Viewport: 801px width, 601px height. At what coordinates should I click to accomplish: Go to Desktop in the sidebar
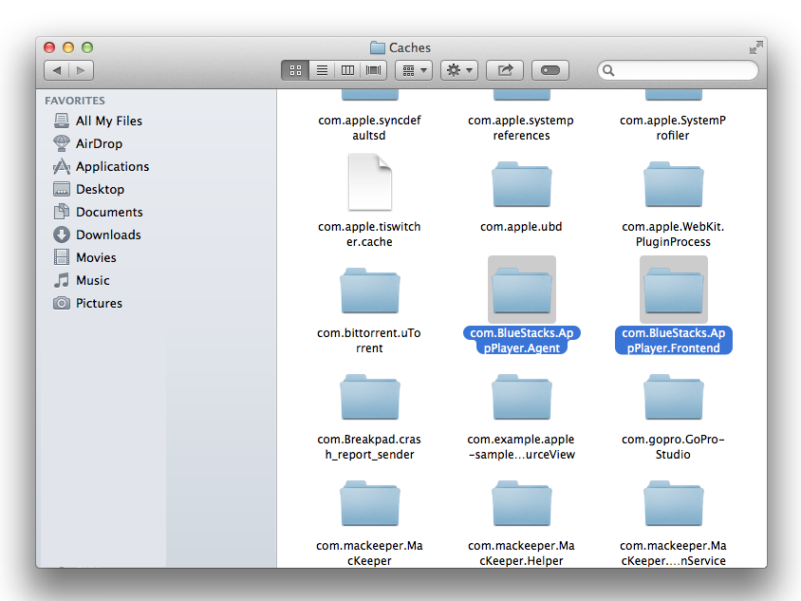pyautogui.click(x=89, y=189)
